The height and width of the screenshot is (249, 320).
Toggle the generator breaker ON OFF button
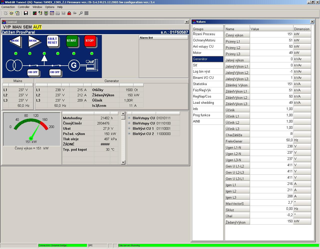coord(55,72)
